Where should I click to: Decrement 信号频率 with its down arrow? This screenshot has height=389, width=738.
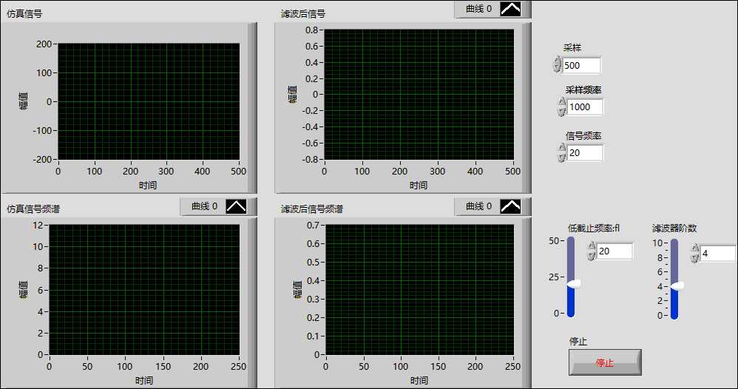pos(561,157)
